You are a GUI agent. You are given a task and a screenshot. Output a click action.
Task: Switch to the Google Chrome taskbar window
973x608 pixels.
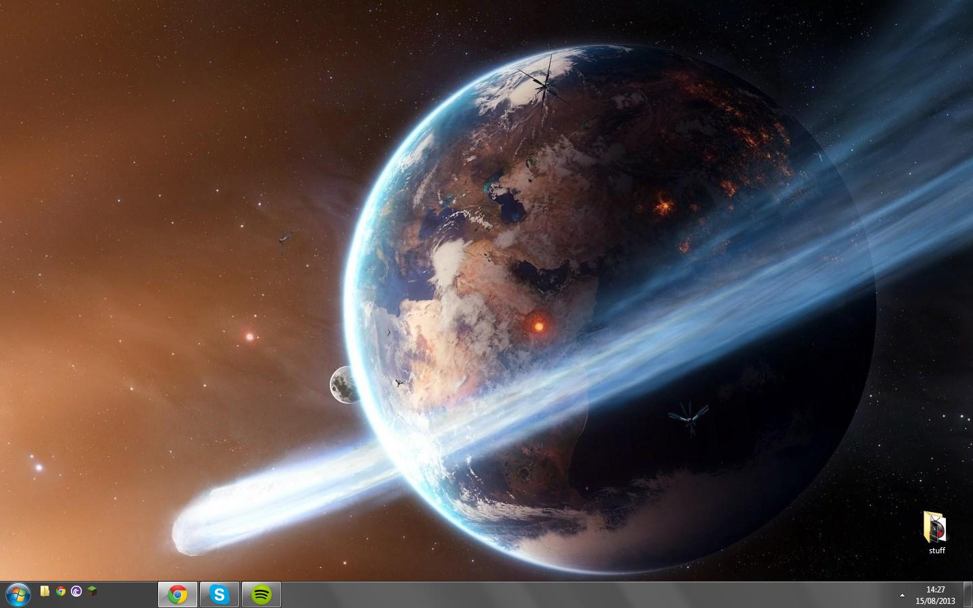pos(178,594)
